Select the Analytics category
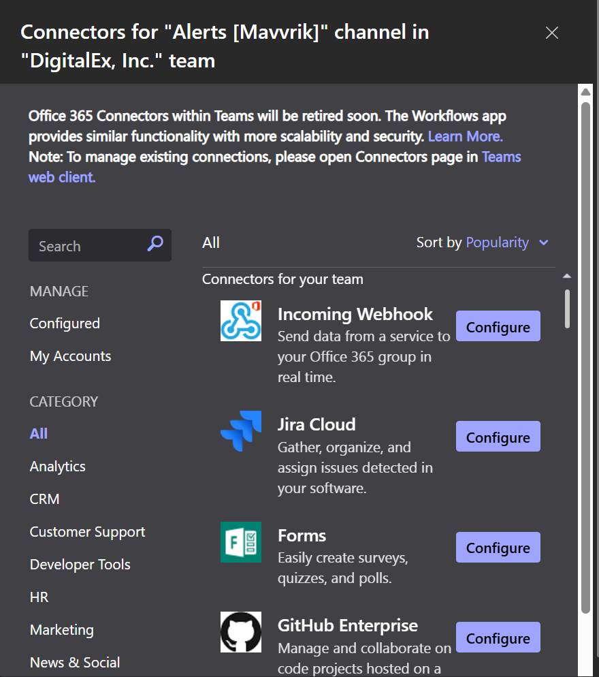Screen dimensions: 599x677 click(x=58, y=467)
